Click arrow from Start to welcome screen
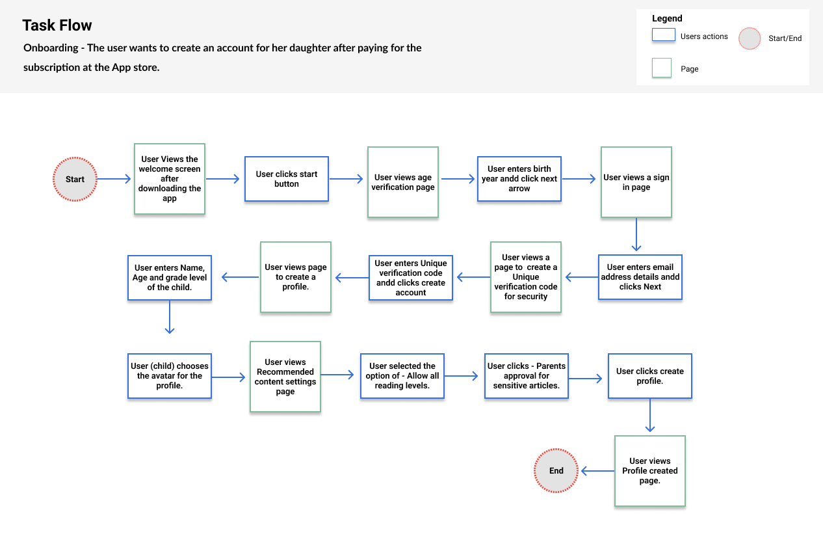823x551 pixels. pos(115,179)
